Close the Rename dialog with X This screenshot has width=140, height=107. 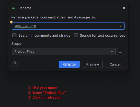124,8
